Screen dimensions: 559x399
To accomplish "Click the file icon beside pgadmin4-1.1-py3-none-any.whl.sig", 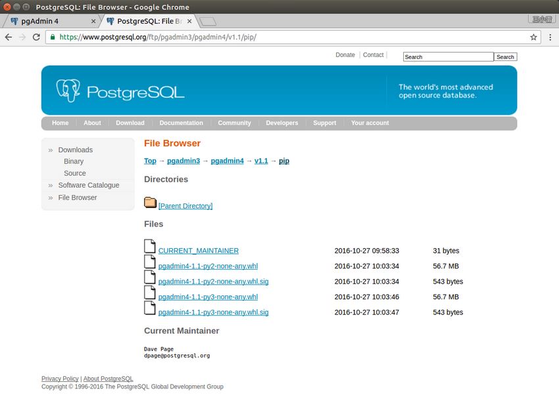I will (150, 308).
